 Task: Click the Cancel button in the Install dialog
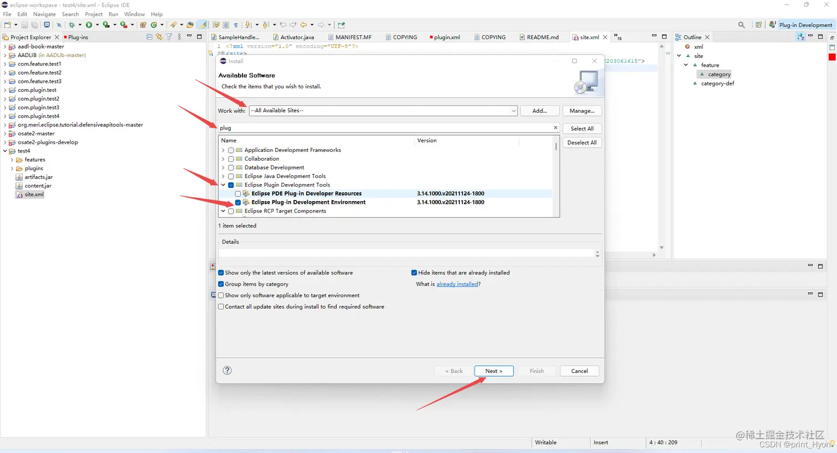580,371
